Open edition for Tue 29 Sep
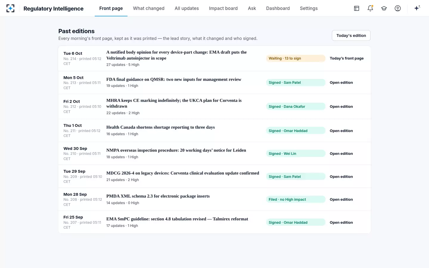This screenshot has width=429, height=268. (x=341, y=177)
